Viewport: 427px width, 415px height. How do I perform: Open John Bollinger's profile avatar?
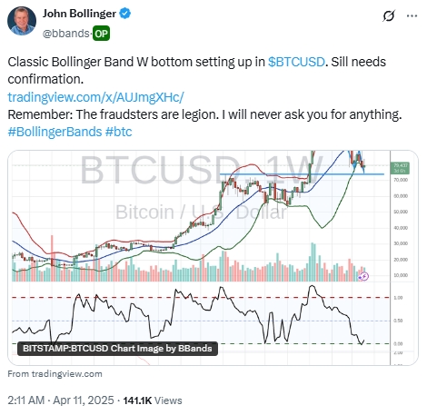click(22, 21)
